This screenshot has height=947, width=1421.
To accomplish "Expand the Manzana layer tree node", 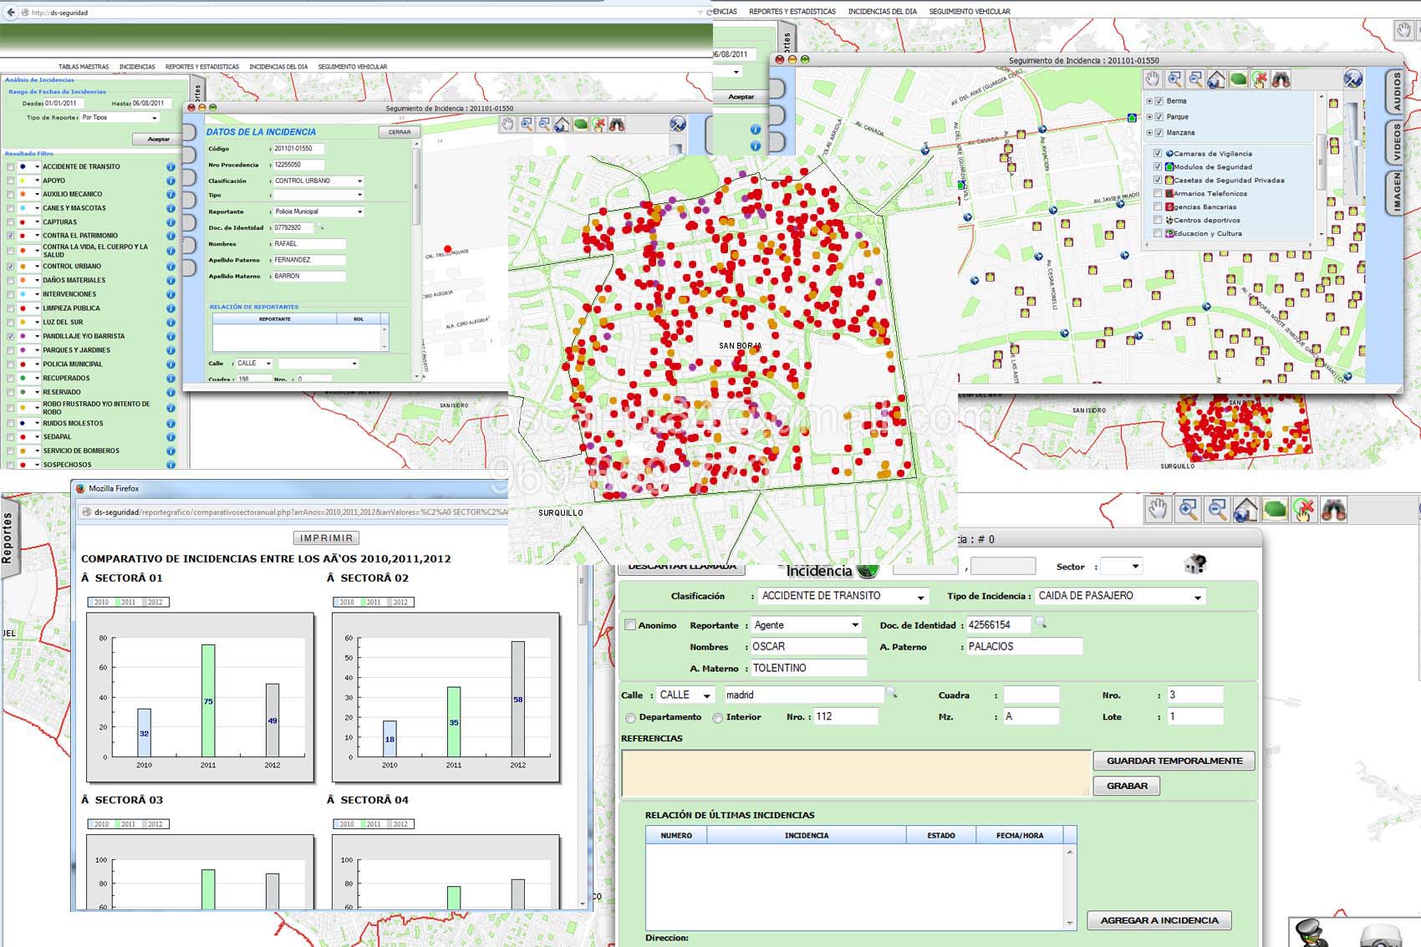I will (1149, 133).
